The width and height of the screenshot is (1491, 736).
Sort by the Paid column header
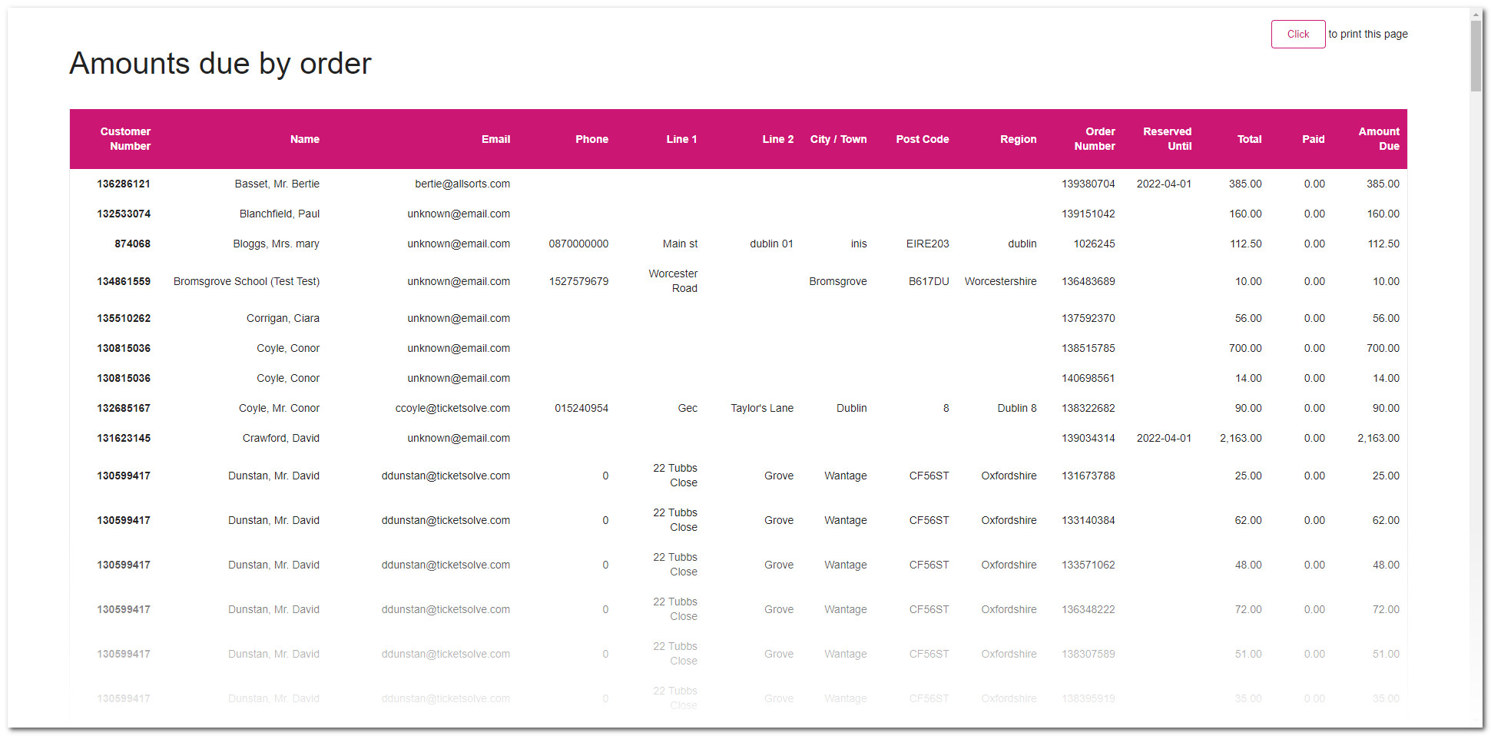point(1313,139)
